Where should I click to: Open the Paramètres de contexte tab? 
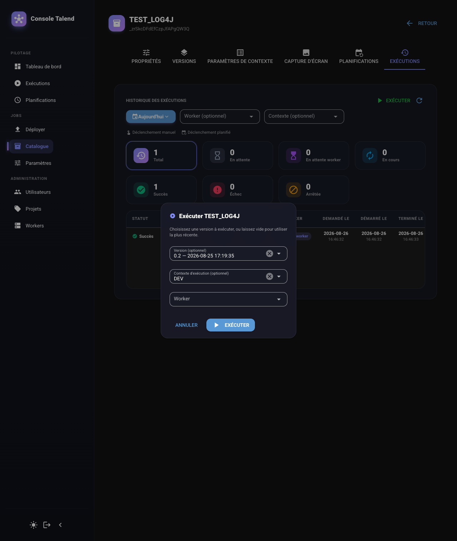point(240,57)
